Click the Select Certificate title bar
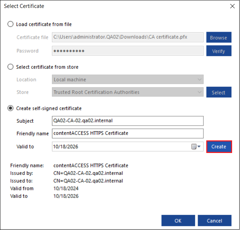 tap(108, 6)
